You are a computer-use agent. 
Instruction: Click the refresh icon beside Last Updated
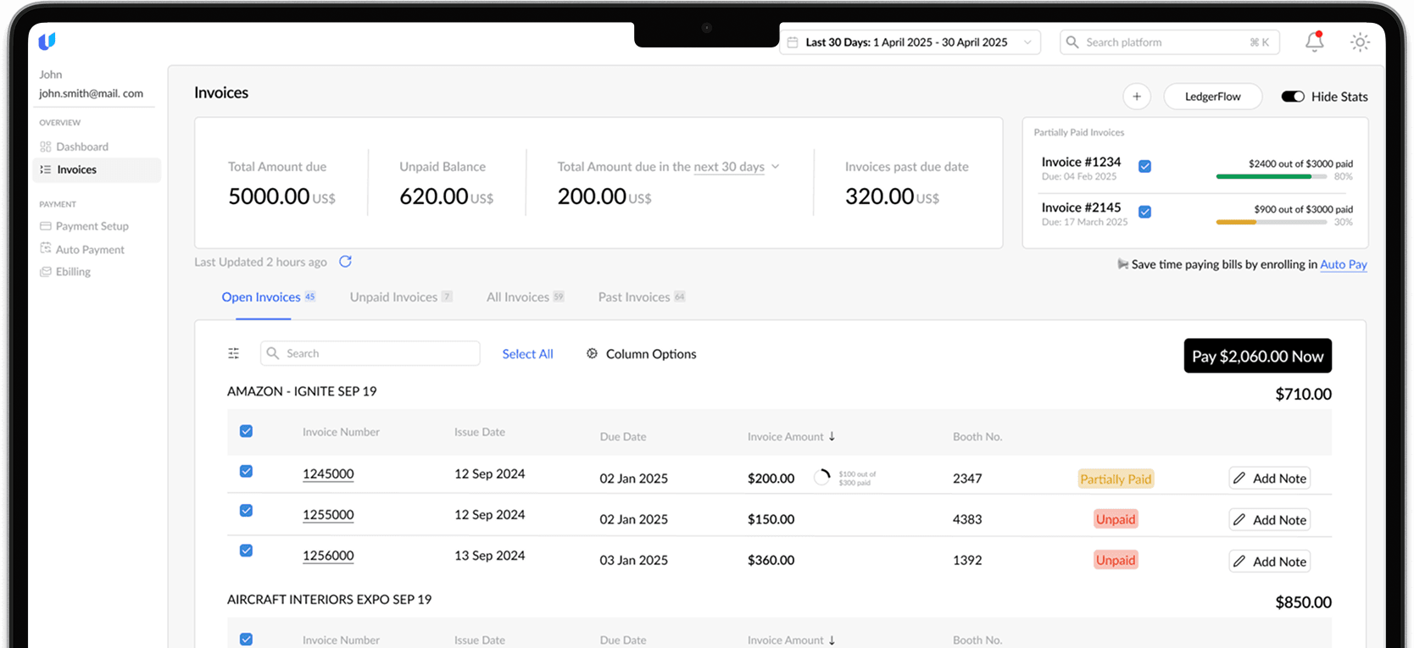[345, 262]
